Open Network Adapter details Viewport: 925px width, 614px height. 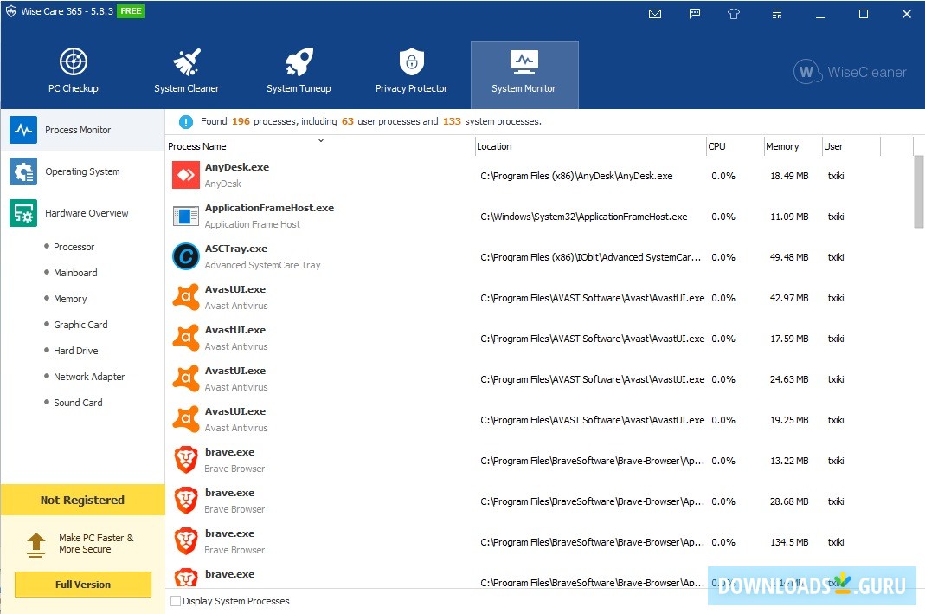89,377
